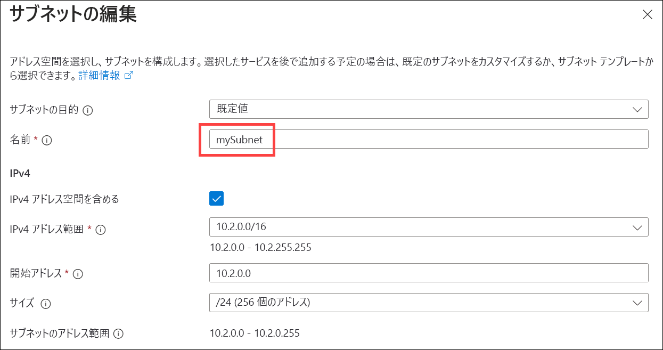The width and height of the screenshot is (663, 350).
Task: Uncheck IPv4 アドレス空間を含める checkbox
Action: (217, 199)
